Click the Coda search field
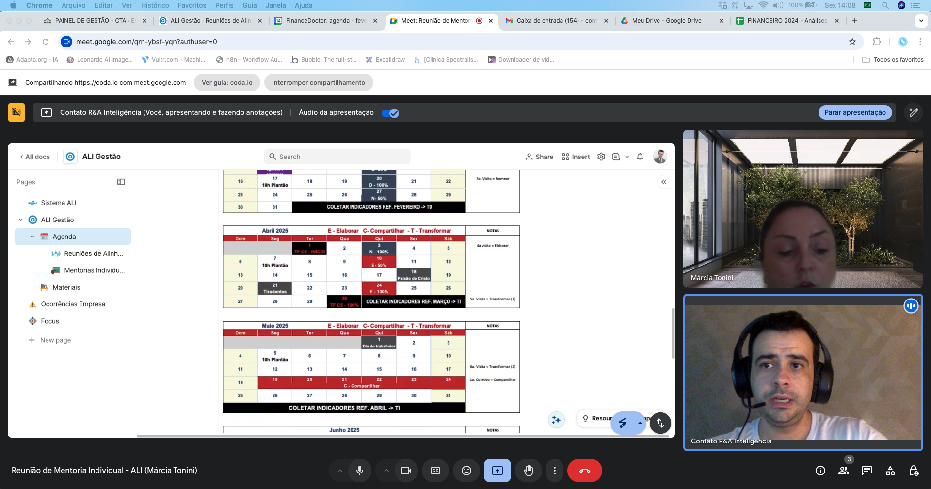 [337, 157]
